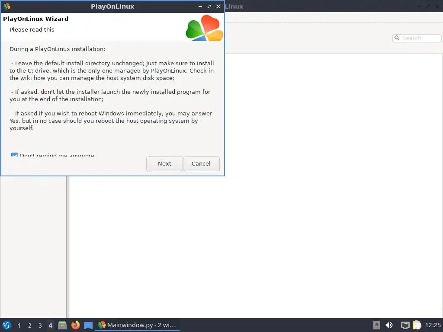Switch to workspace 1
The width and height of the screenshot is (443, 332).
click(19, 326)
